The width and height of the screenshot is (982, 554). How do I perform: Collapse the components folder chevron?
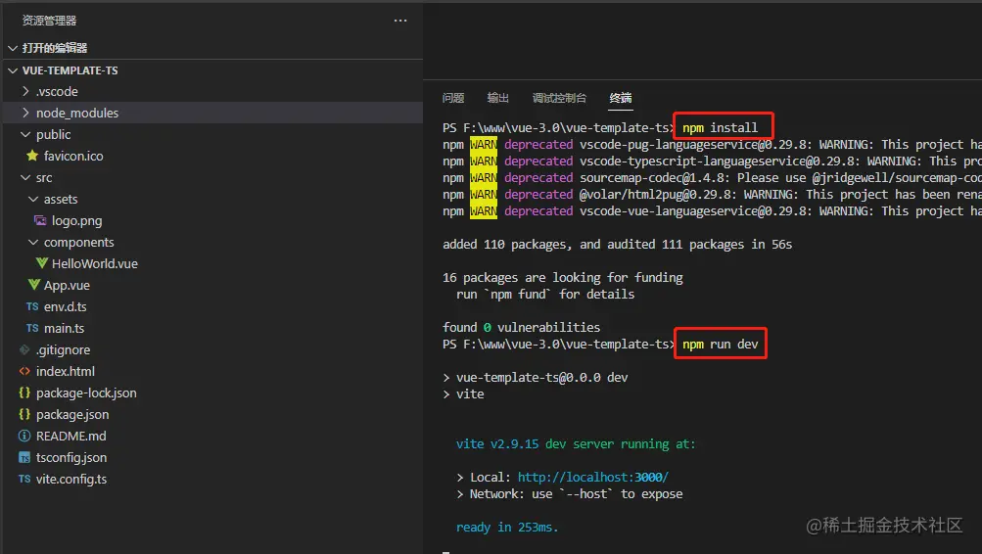pos(33,243)
